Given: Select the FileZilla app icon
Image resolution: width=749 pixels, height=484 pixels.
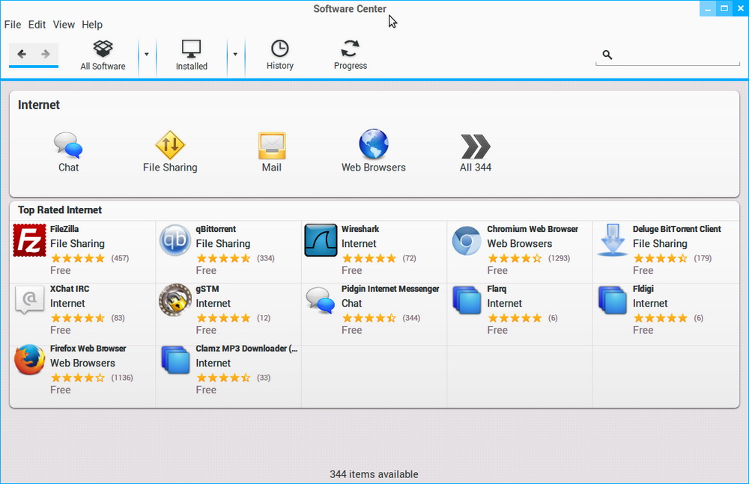Looking at the screenshot, I should pos(30,240).
